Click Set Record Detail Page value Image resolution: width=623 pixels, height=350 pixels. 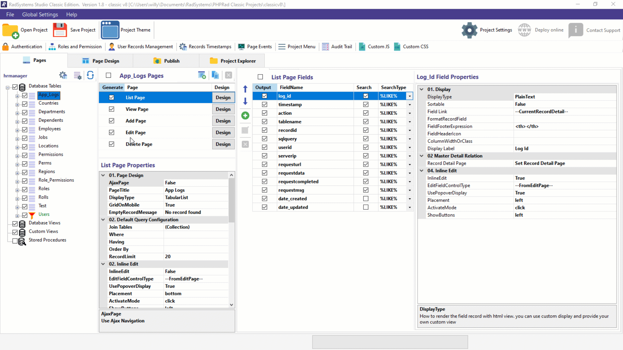pyautogui.click(x=540, y=163)
